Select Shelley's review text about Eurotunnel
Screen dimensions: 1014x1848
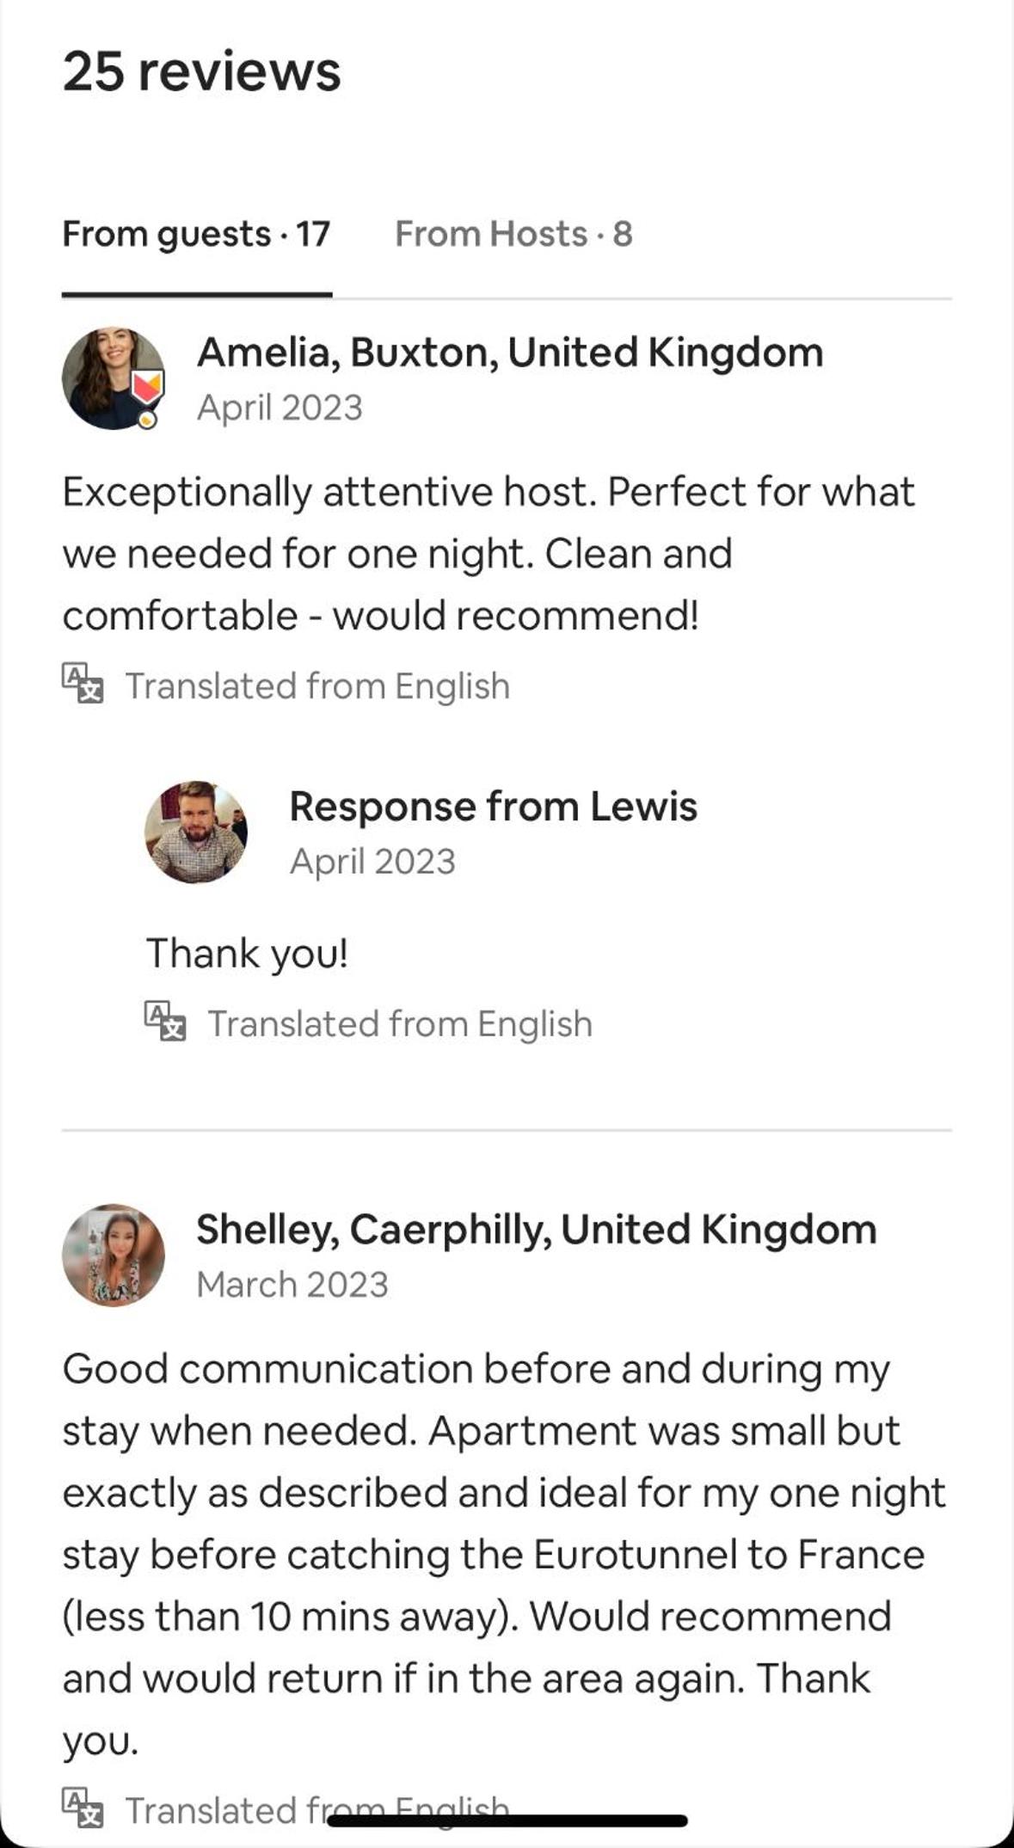504,1554
